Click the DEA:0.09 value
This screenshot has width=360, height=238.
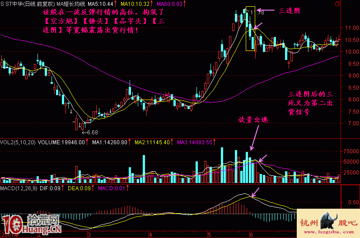[x=79, y=188]
